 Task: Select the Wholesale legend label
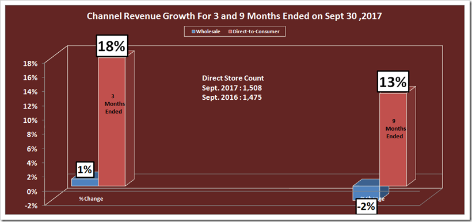(x=208, y=31)
